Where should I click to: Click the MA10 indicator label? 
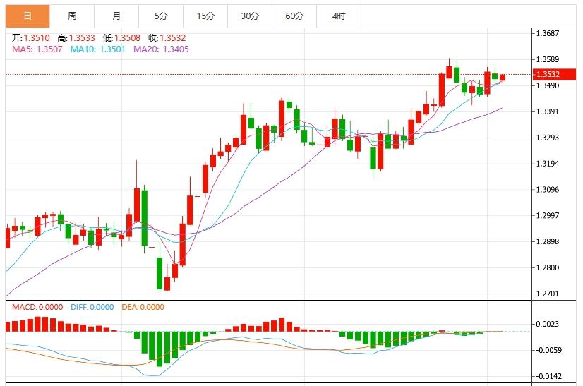coord(97,49)
